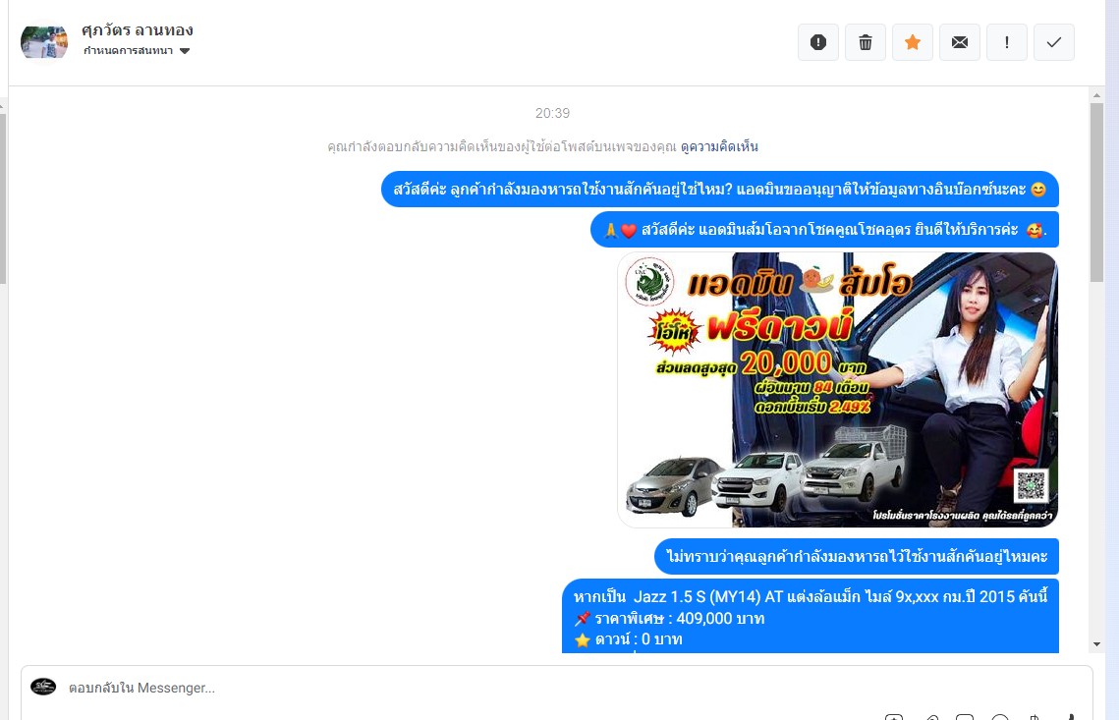This screenshot has width=1119, height=720.
Task: Click the 20:39 timestamp
Action: coord(552,114)
